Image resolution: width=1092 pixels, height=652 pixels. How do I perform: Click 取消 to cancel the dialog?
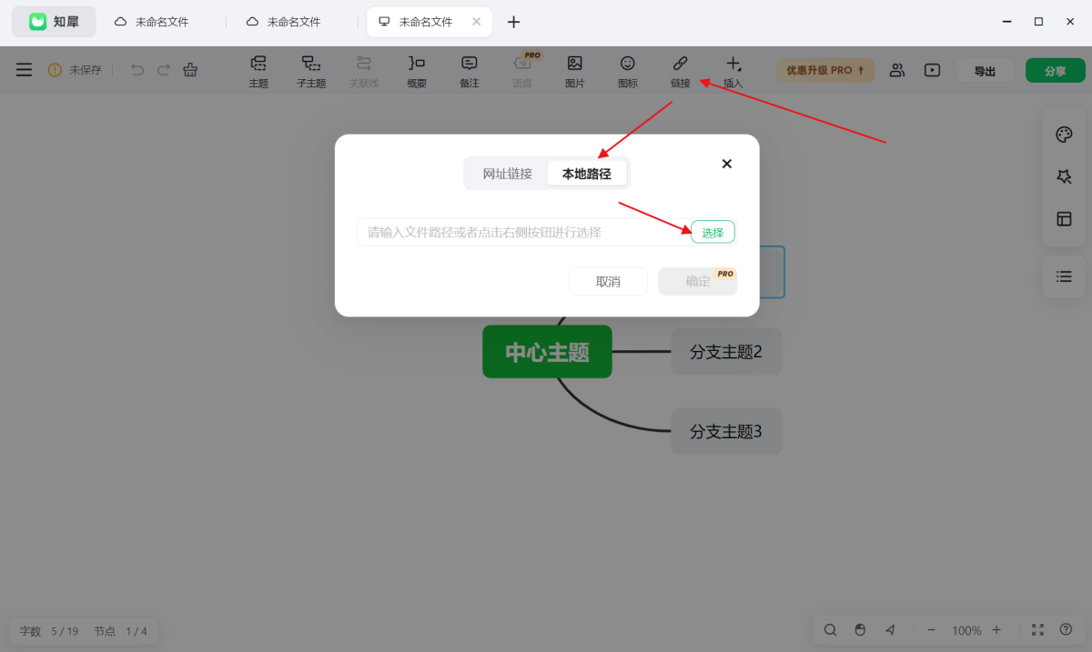point(608,281)
